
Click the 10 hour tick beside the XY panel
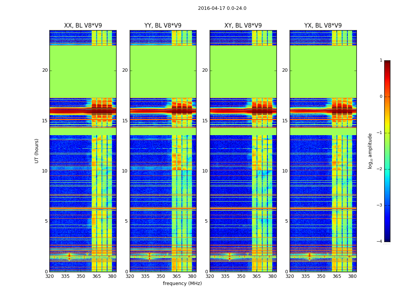tap(205, 171)
